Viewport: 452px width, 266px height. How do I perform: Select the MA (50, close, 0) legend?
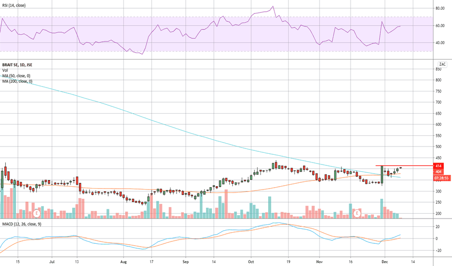(16, 76)
